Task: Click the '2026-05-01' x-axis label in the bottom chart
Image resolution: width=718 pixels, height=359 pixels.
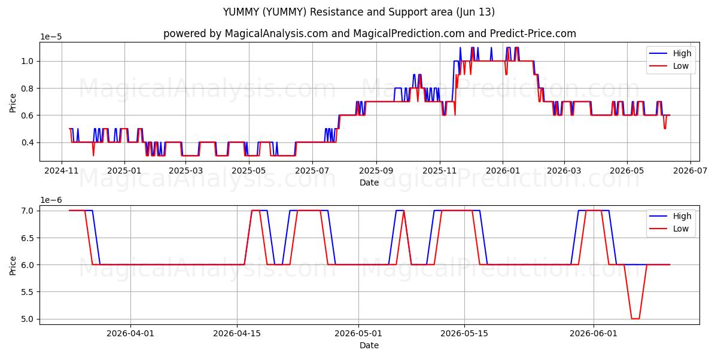Action: click(x=358, y=333)
